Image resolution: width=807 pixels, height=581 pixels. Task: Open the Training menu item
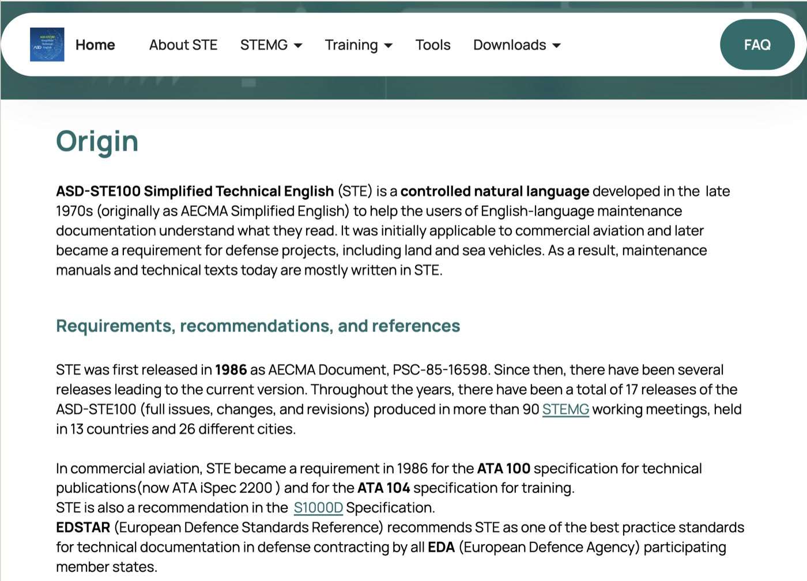(351, 45)
